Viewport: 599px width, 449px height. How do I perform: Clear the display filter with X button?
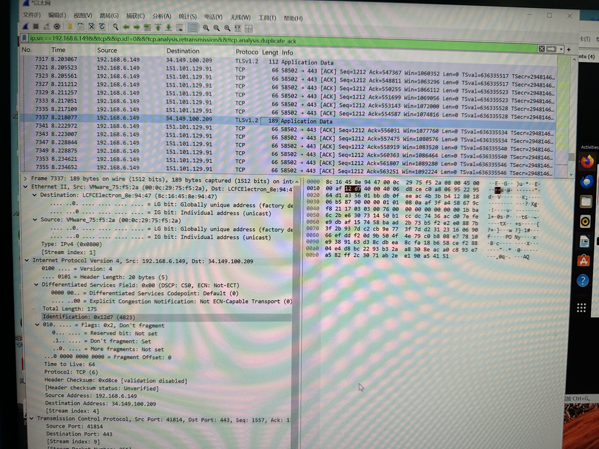[541, 49]
